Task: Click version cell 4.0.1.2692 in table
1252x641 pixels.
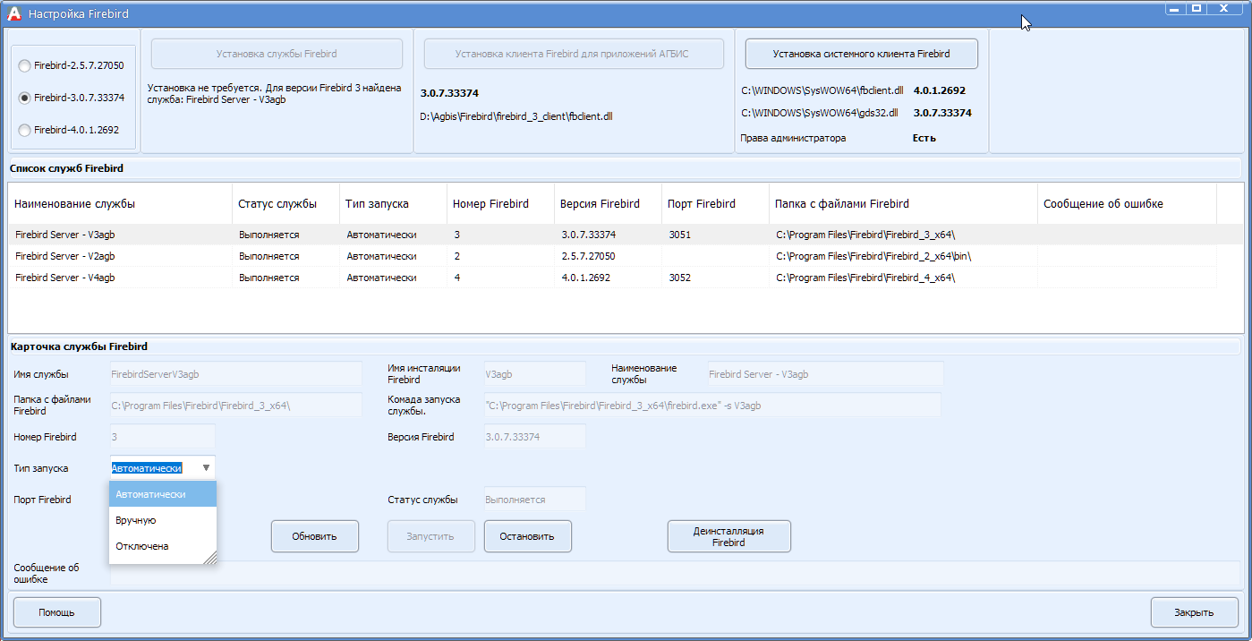Action: [609, 278]
